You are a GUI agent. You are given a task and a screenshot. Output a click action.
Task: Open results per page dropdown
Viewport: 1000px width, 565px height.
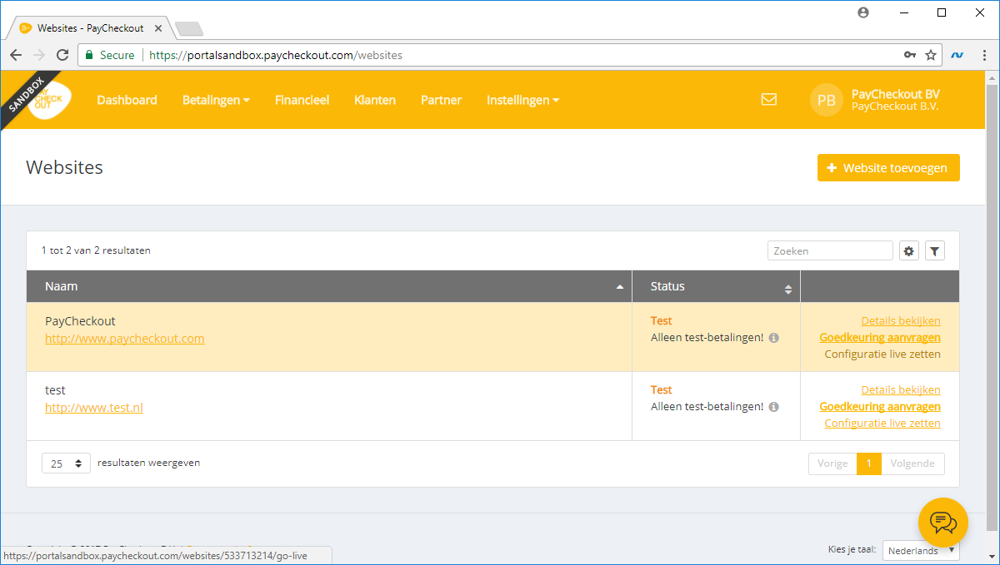(67, 463)
